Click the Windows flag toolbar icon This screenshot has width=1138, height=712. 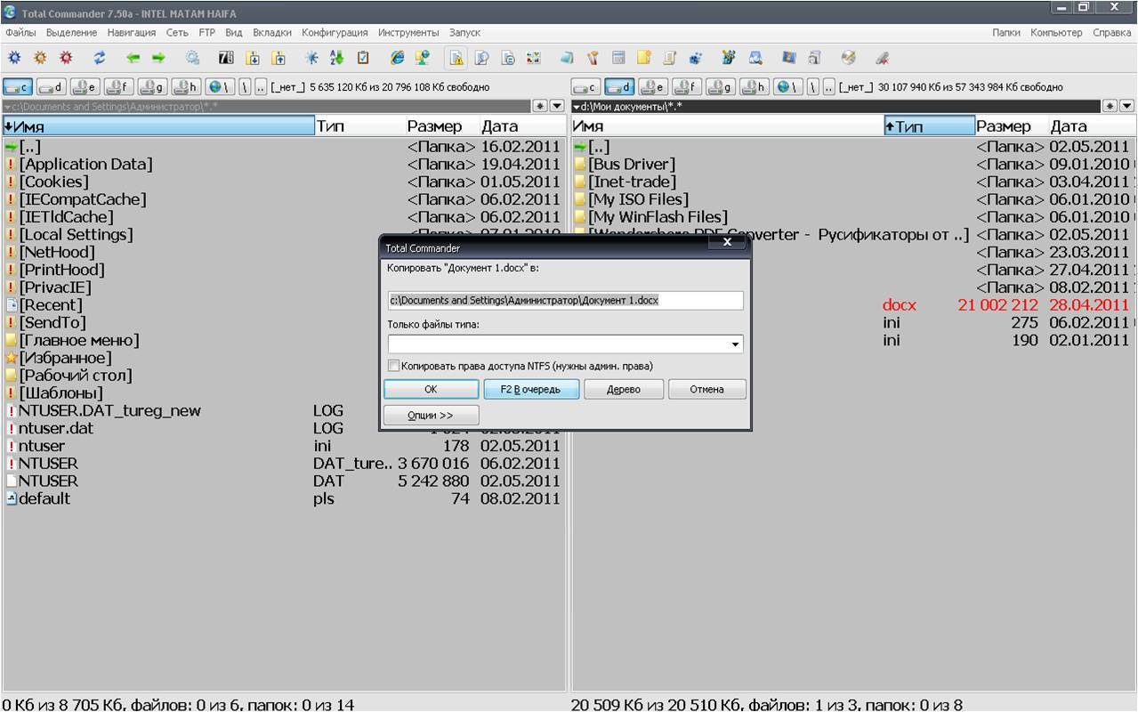[788, 58]
